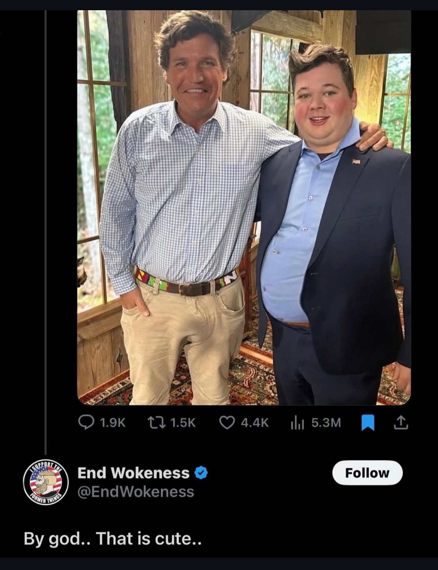Follow the End Wokeness account

click(x=367, y=473)
